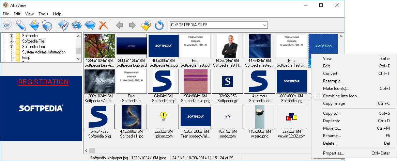Image resolution: width=397 pixels, height=161 pixels.
Task: Select System Volume Information folder
Action: coord(44,52)
